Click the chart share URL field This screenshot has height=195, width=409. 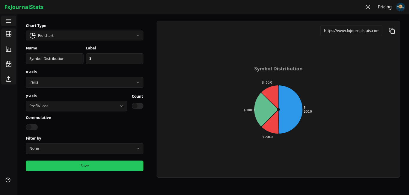coord(351,31)
